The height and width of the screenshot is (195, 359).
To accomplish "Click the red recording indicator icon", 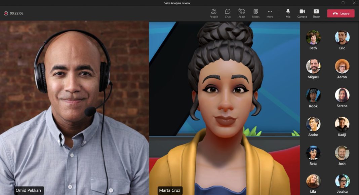I will pyautogui.click(x=6, y=13).
